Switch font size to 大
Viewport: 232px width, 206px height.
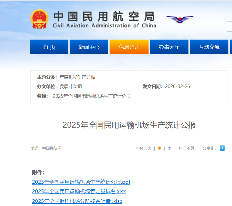(149, 148)
